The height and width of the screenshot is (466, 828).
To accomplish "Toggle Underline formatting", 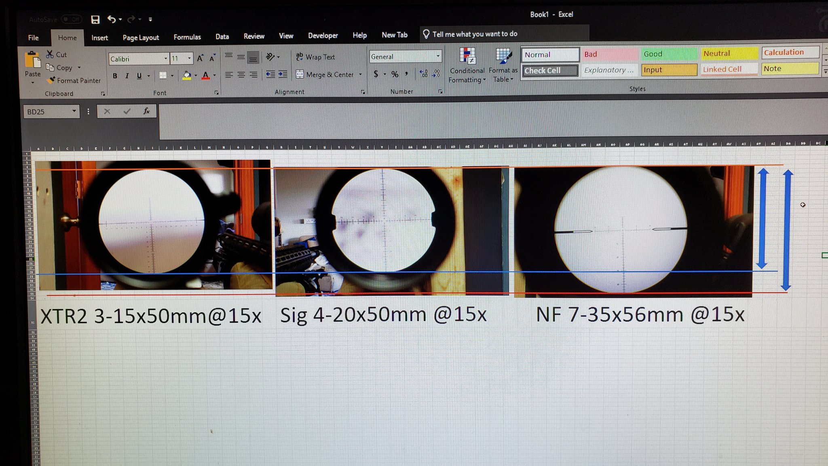I will pos(139,76).
